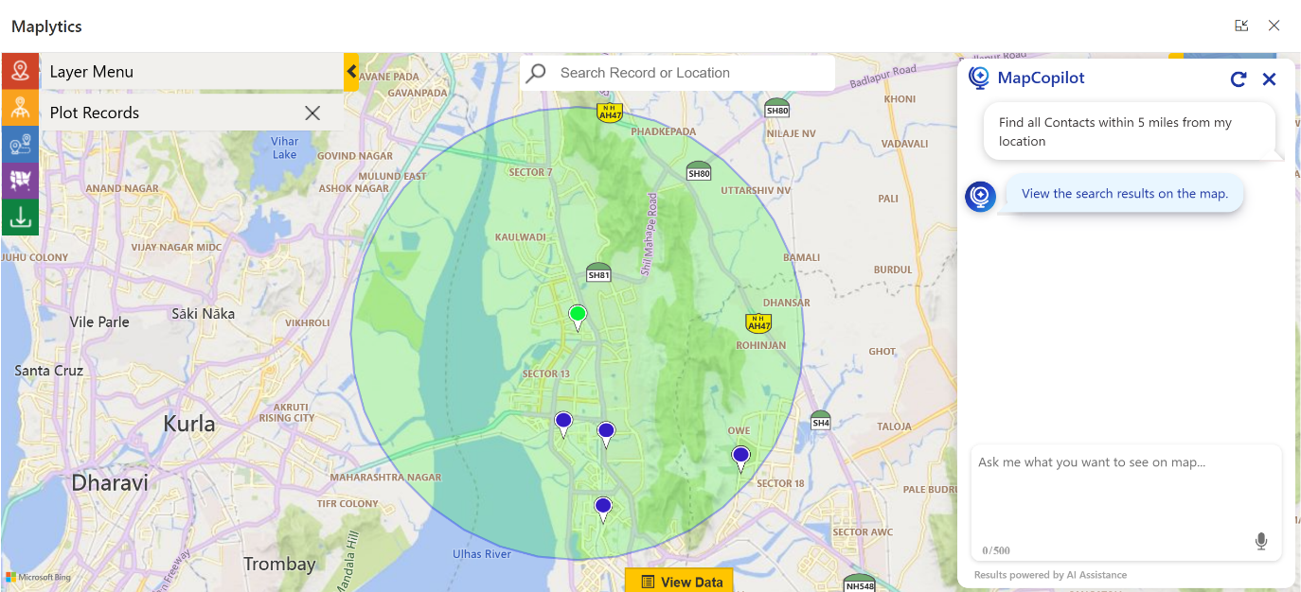Viewport: 1301px width, 592px height.
Task: Activate the microphone for voice input
Action: 1260,541
